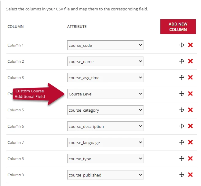The width and height of the screenshot is (201, 186).
Task: Open the course_code attribute dropdown
Action: pos(105,45)
